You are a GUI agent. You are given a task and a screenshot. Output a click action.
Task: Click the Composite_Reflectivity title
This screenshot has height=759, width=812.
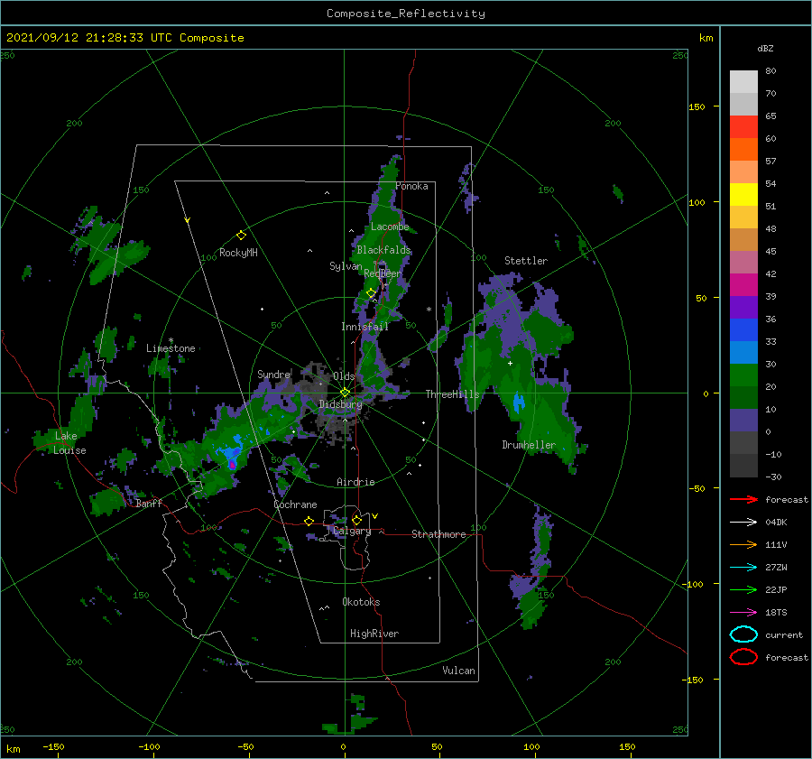(405, 14)
